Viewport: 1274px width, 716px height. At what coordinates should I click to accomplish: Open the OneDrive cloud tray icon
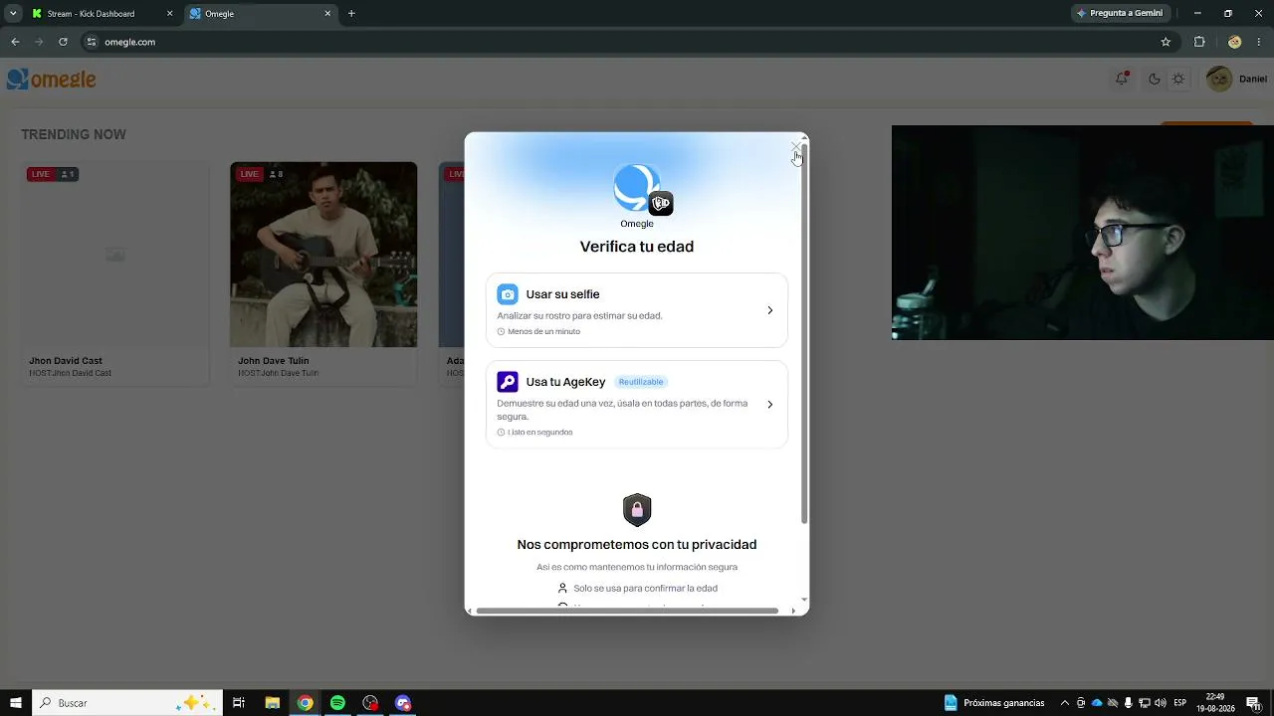click(1097, 703)
